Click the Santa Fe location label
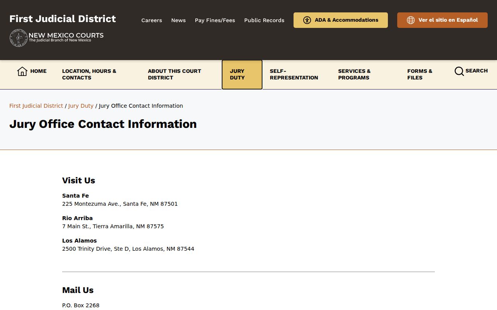 coord(75,196)
